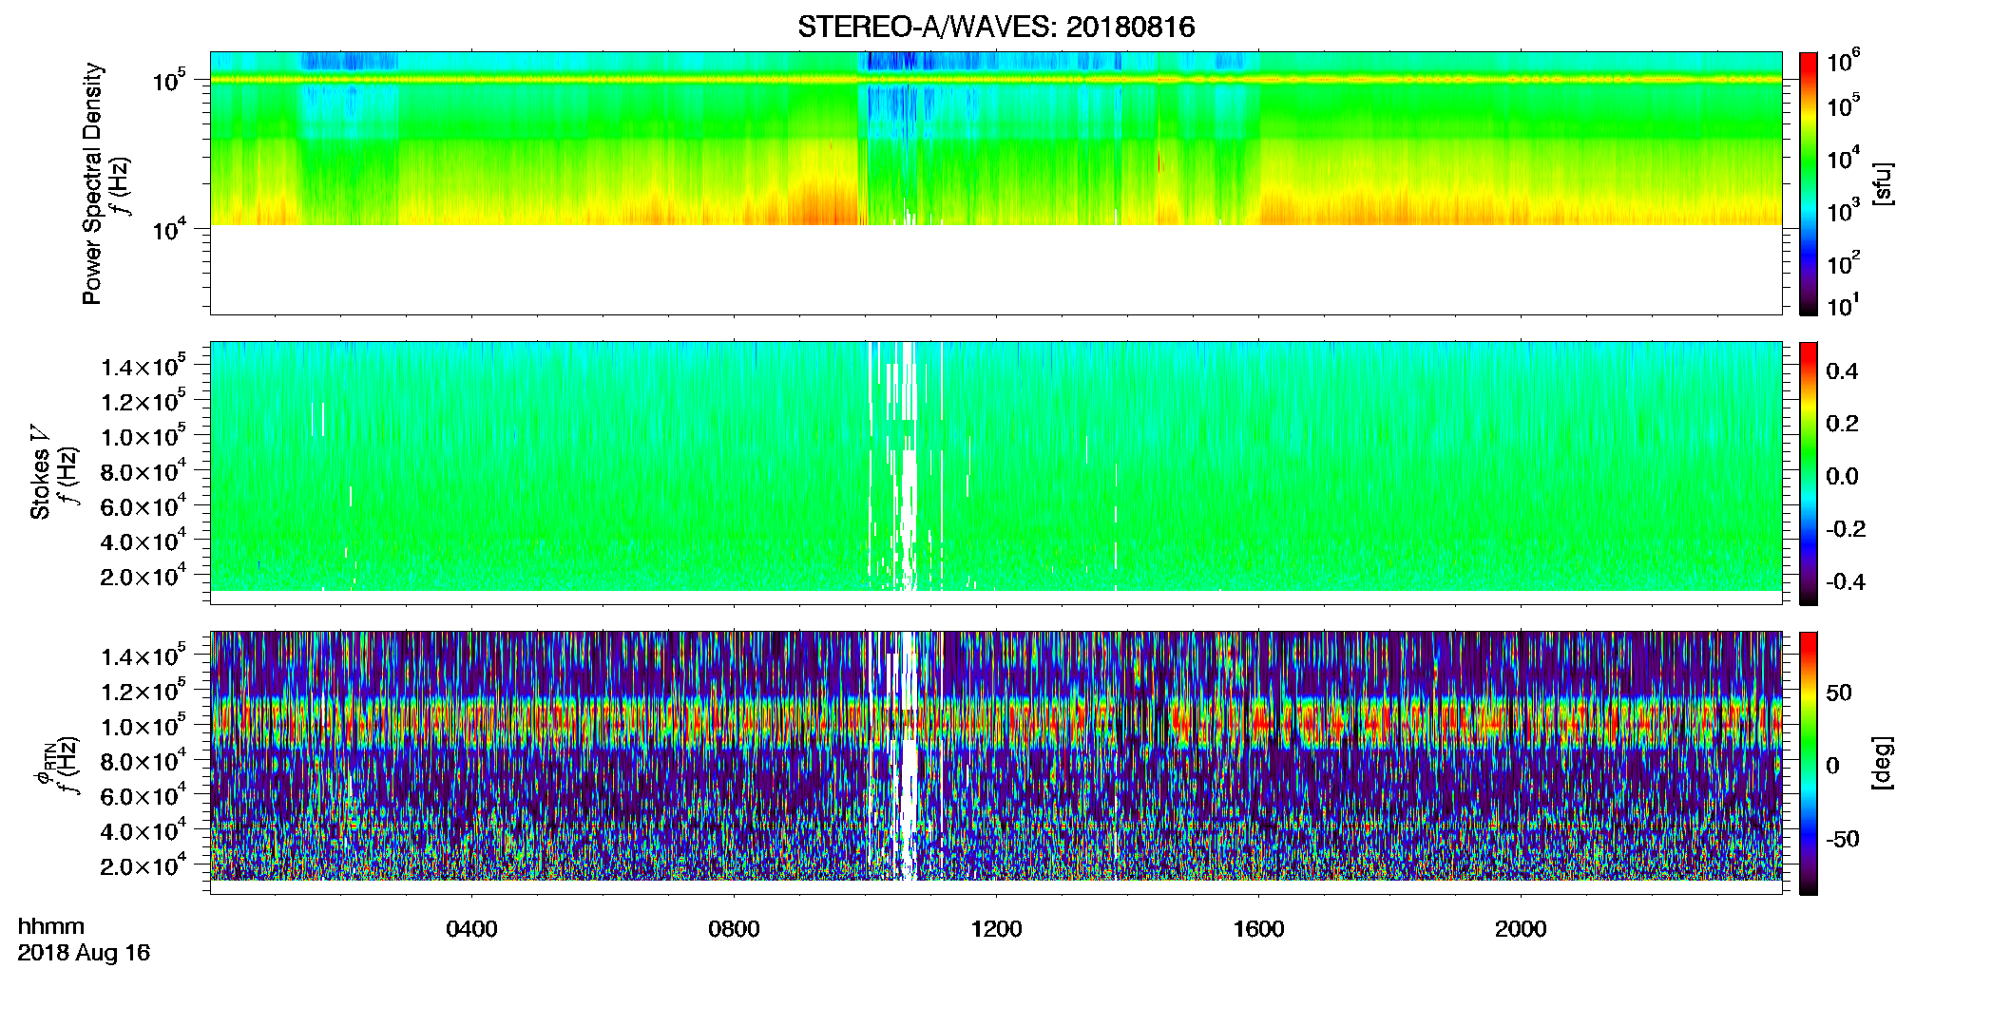
Task: Click the [sfu] unit label
Action: click(1882, 183)
